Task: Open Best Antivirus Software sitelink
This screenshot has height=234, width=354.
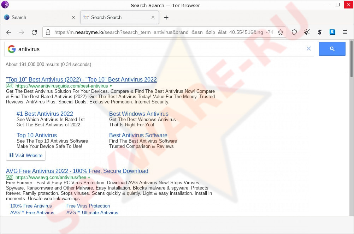Action: pos(138,135)
